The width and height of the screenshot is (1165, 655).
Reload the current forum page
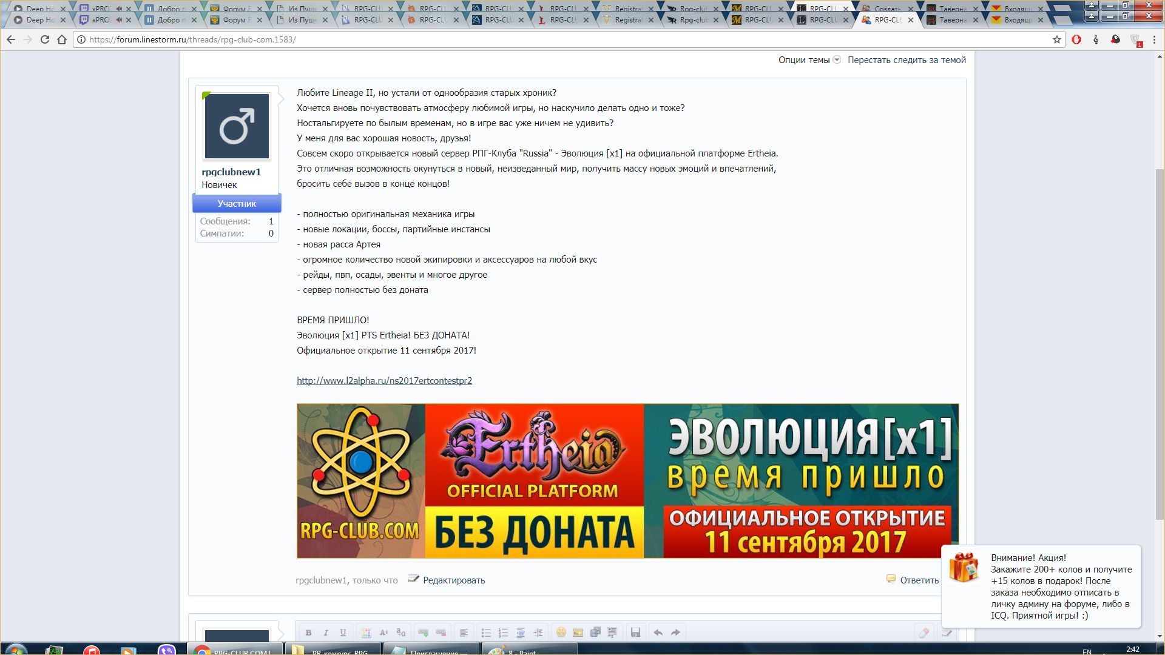44,39
